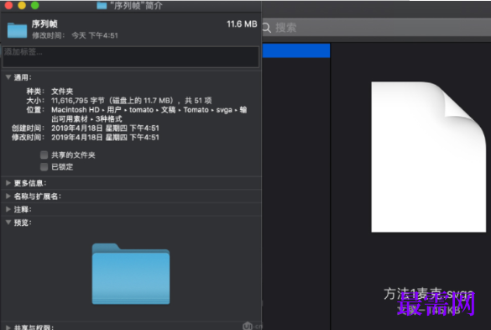Collapse the 预览 section
This screenshot has width=491, height=330.
[x=8, y=223]
